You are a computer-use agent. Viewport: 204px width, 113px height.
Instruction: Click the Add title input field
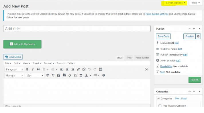[77, 29]
